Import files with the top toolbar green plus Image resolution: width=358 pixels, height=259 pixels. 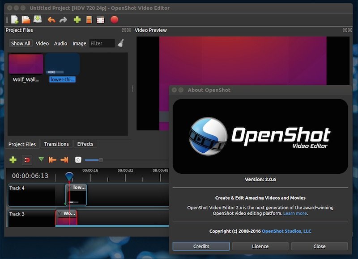(77, 20)
